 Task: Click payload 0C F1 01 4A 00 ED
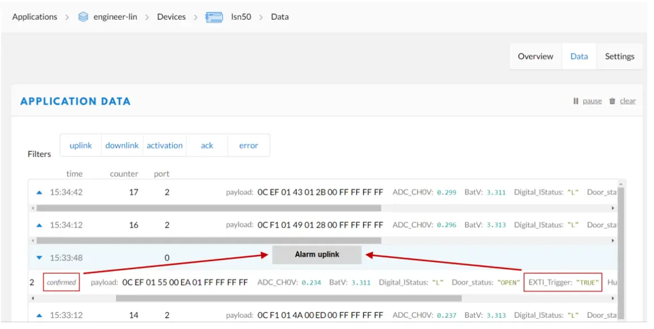coord(320,315)
